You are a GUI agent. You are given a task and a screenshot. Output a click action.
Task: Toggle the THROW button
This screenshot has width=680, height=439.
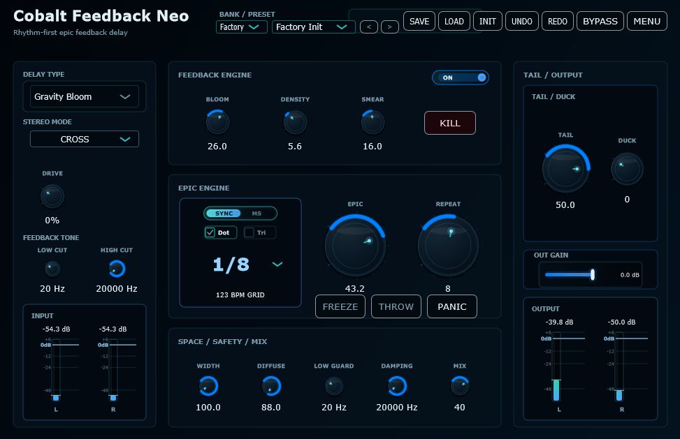(x=396, y=306)
